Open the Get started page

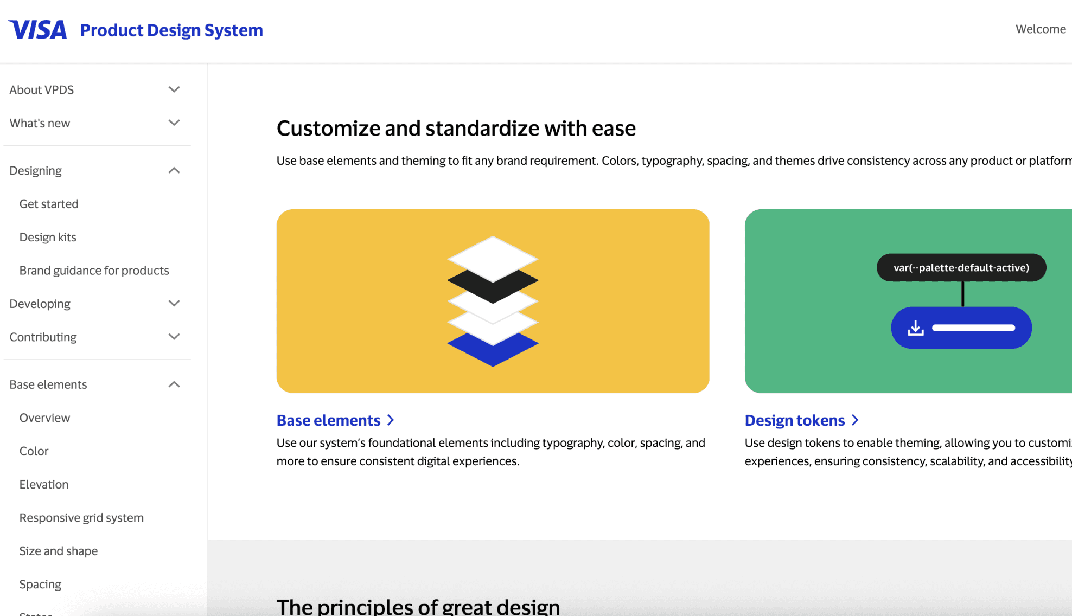49,204
